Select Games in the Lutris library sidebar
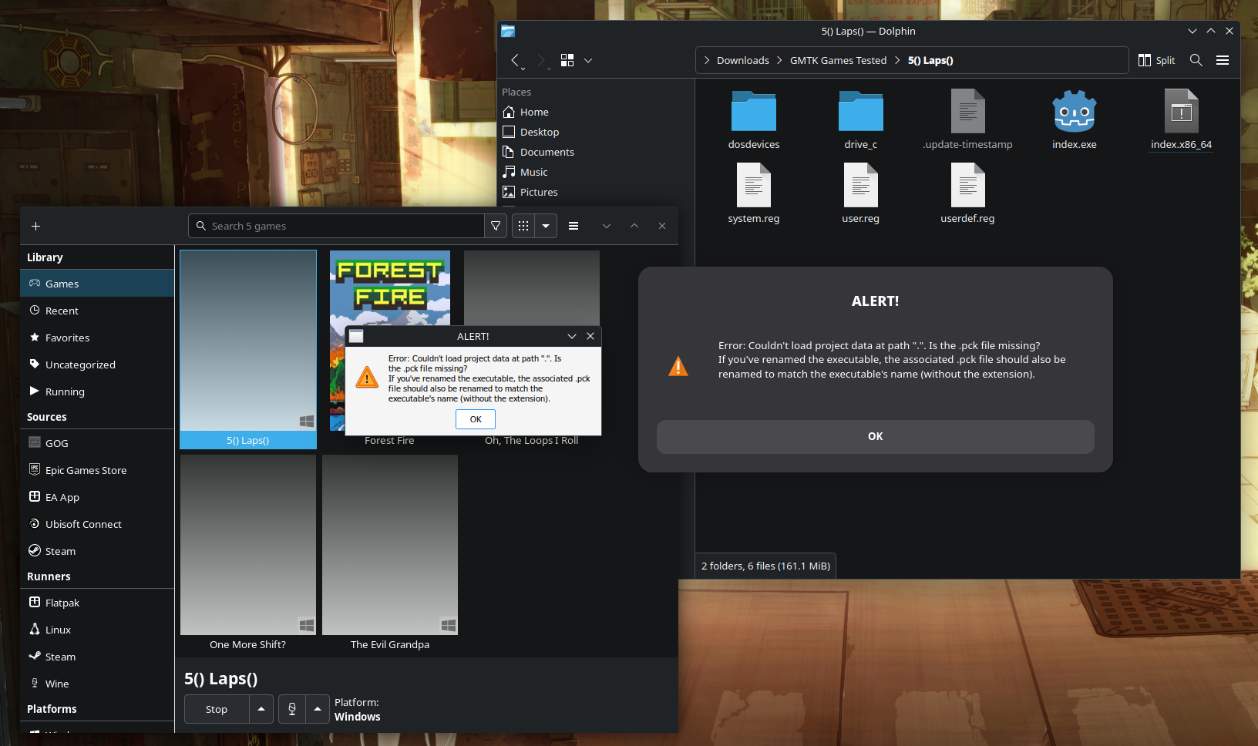 [97, 284]
